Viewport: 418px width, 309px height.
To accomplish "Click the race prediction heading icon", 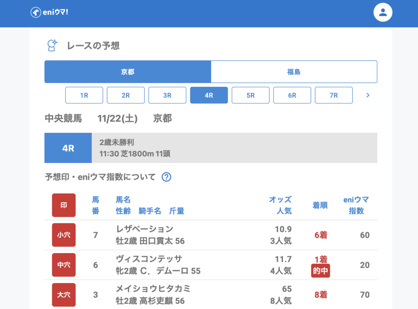I will (x=52, y=46).
